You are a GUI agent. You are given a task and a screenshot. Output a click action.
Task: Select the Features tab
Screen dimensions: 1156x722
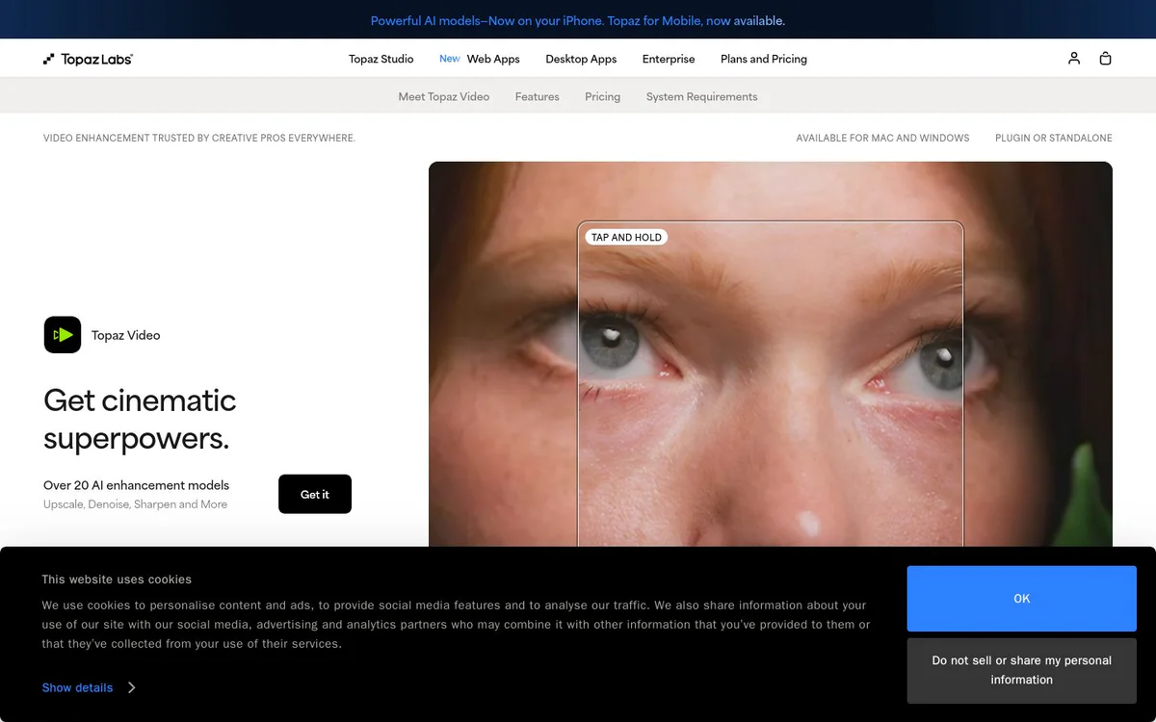(x=538, y=96)
